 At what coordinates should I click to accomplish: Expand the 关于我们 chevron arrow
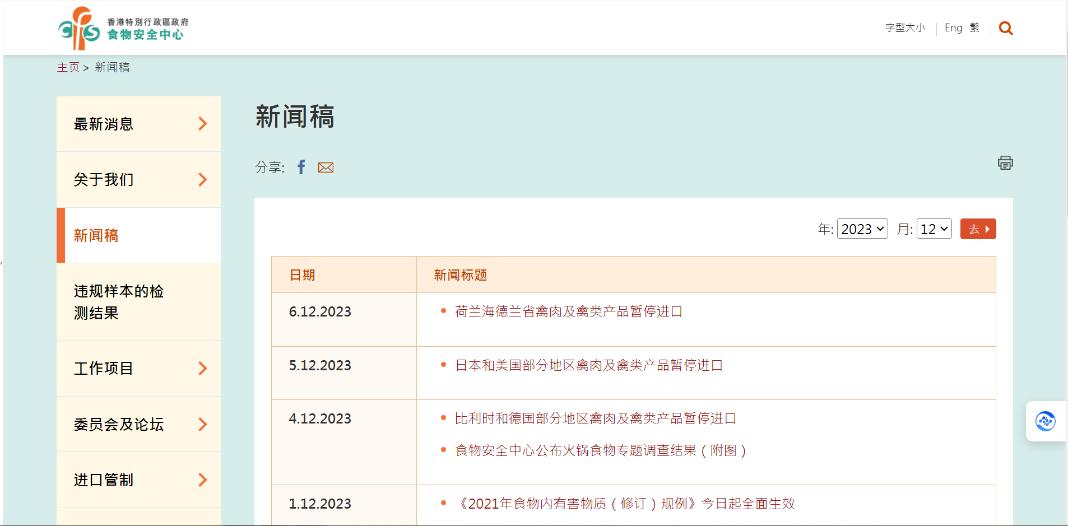coord(203,180)
